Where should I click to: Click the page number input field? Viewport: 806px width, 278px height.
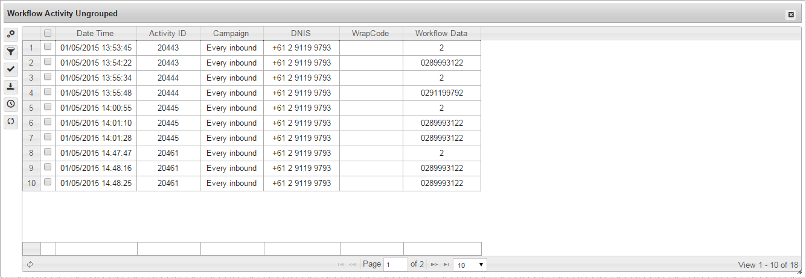click(395, 265)
